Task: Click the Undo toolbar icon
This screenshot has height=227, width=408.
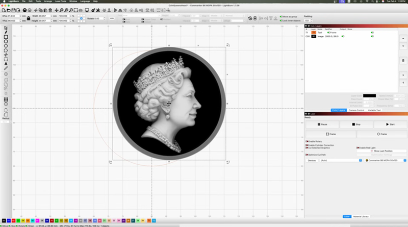Action: point(24,10)
